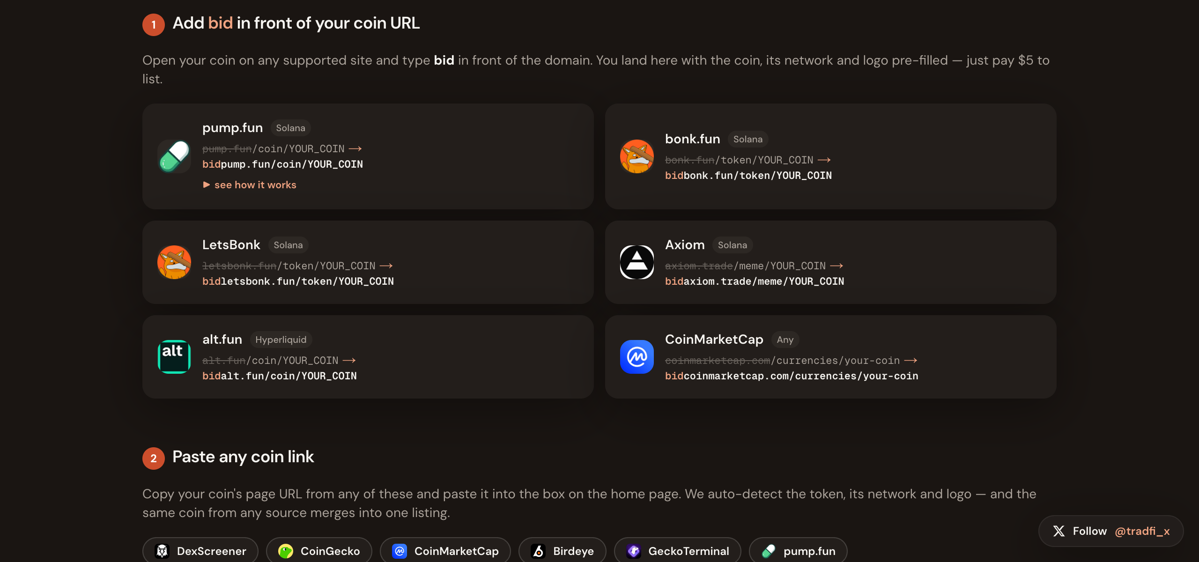Select the Birdeye source chip
This screenshot has height=562, width=1199.
pyautogui.click(x=562, y=551)
